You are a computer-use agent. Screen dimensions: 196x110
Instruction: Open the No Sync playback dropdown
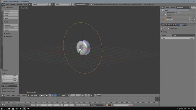click(x=97, y=105)
